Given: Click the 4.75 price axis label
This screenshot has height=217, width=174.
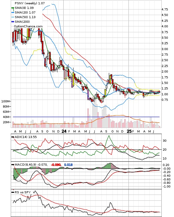Looking at the screenshot, I should click(x=165, y=10).
